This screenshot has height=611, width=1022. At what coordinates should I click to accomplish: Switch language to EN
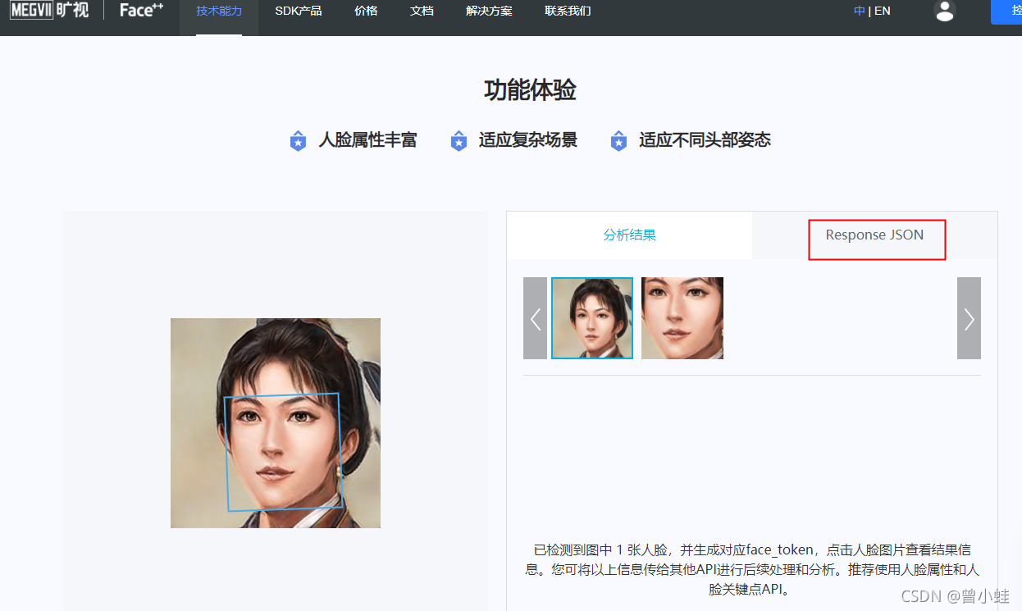click(882, 11)
